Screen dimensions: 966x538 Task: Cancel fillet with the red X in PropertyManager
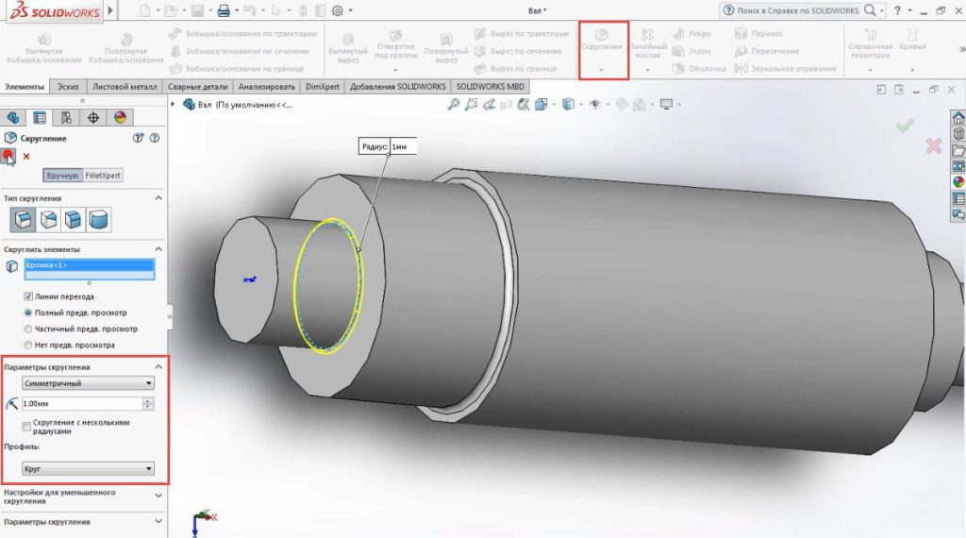26,157
